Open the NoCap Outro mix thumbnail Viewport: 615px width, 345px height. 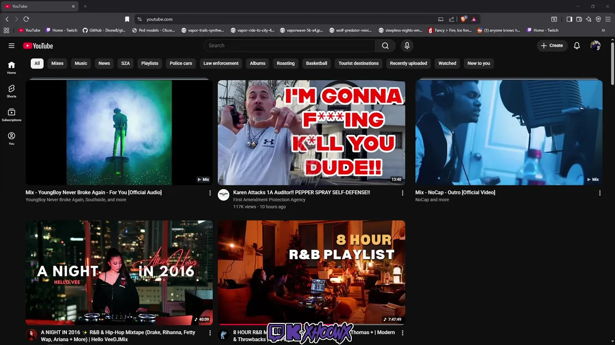click(509, 132)
